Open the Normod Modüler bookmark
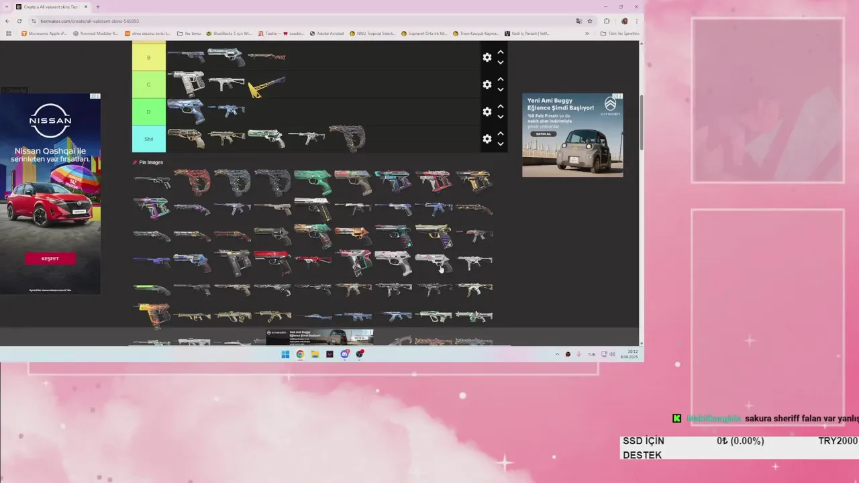Viewport: 859px width, 483px height. click(95, 33)
